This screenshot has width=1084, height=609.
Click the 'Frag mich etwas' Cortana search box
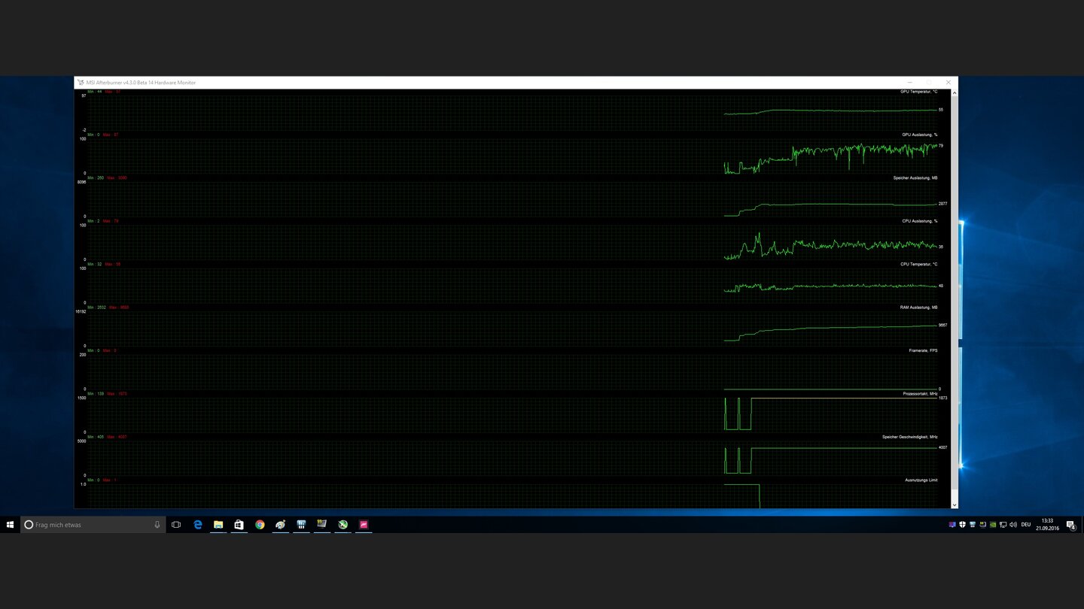point(93,525)
